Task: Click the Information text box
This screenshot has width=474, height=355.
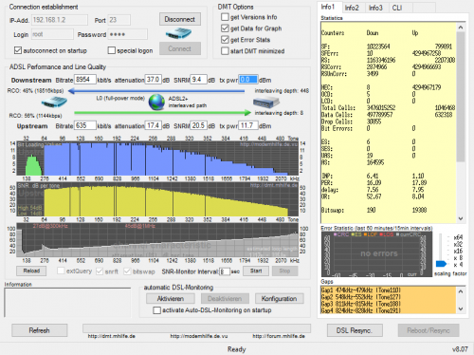Action: coord(67,303)
